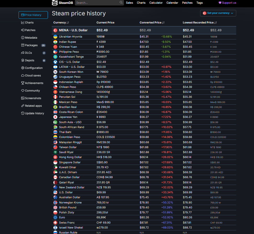This screenshot has height=234, width=254.
Task: Click the Norwegian Krone currency name
Action: coord(70,202)
